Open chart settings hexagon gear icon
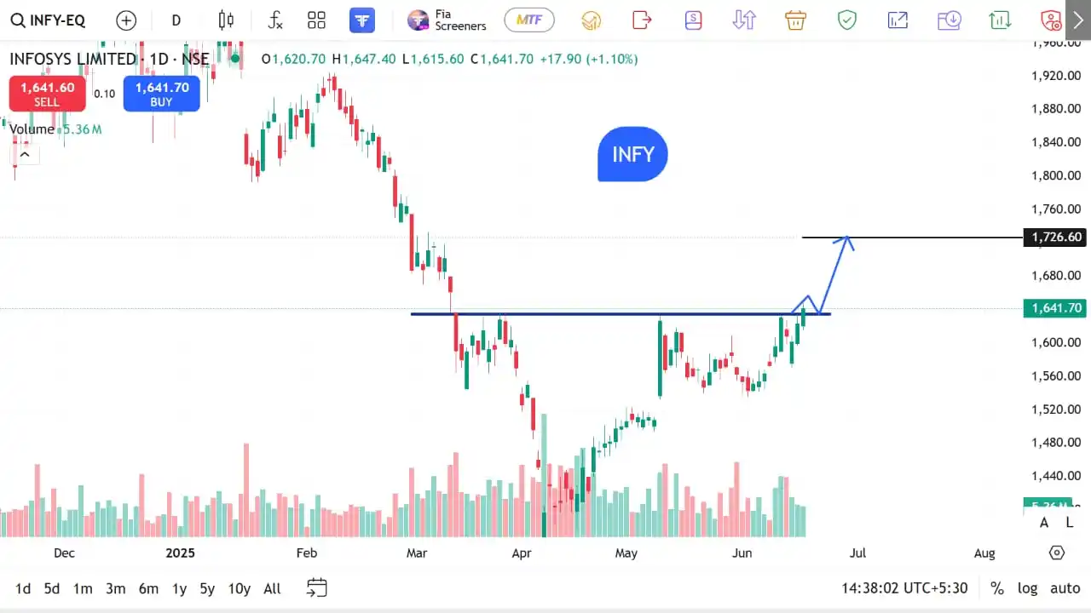This screenshot has width=1091, height=613. point(1057,553)
